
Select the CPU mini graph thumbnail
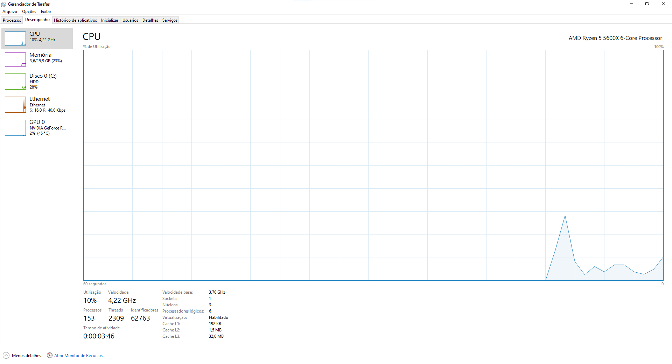coord(15,38)
